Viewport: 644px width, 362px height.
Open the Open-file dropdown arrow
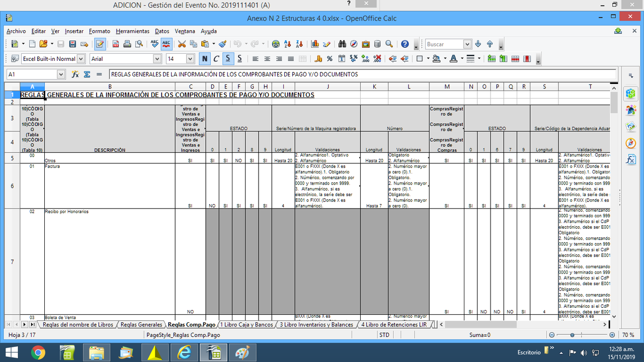pos(51,44)
